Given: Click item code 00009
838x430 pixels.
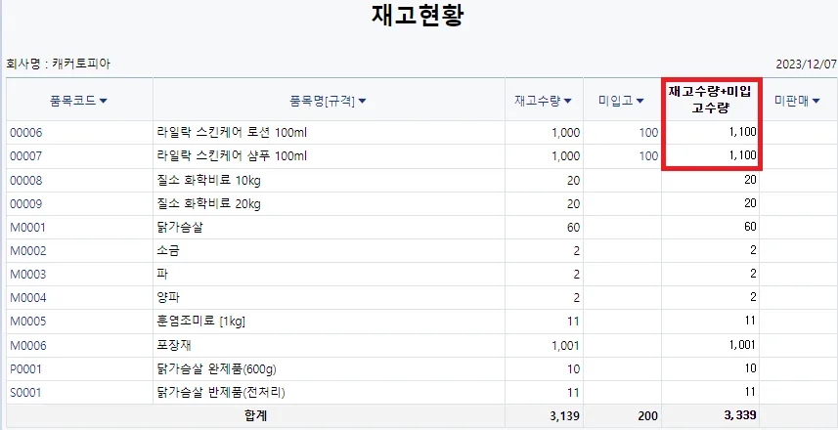Looking at the screenshot, I should pos(25,204).
